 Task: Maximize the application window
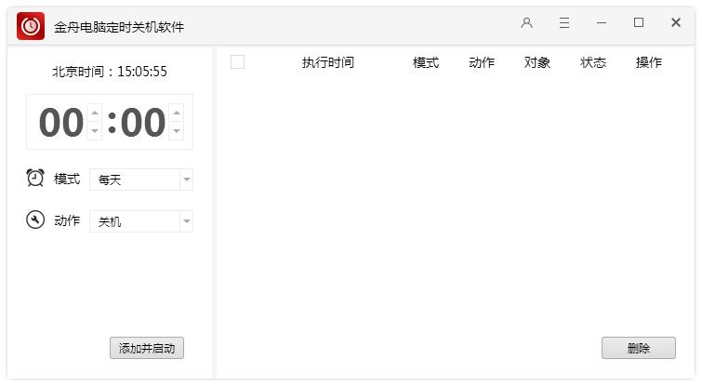[x=639, y=23]
